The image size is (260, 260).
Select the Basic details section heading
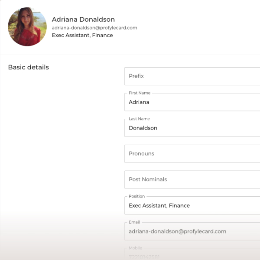pos(29,67)
